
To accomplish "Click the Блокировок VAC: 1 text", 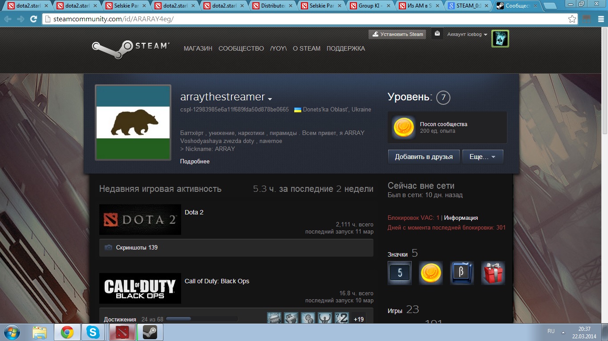I will [x=413, y=218].
